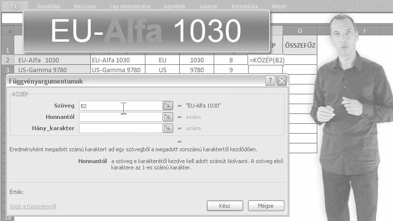The height and width of the screenshot is (221, 393).
Task: Click range selector icon beside Szöveg field
Action: pyautogui.click(x=168, y=106)
